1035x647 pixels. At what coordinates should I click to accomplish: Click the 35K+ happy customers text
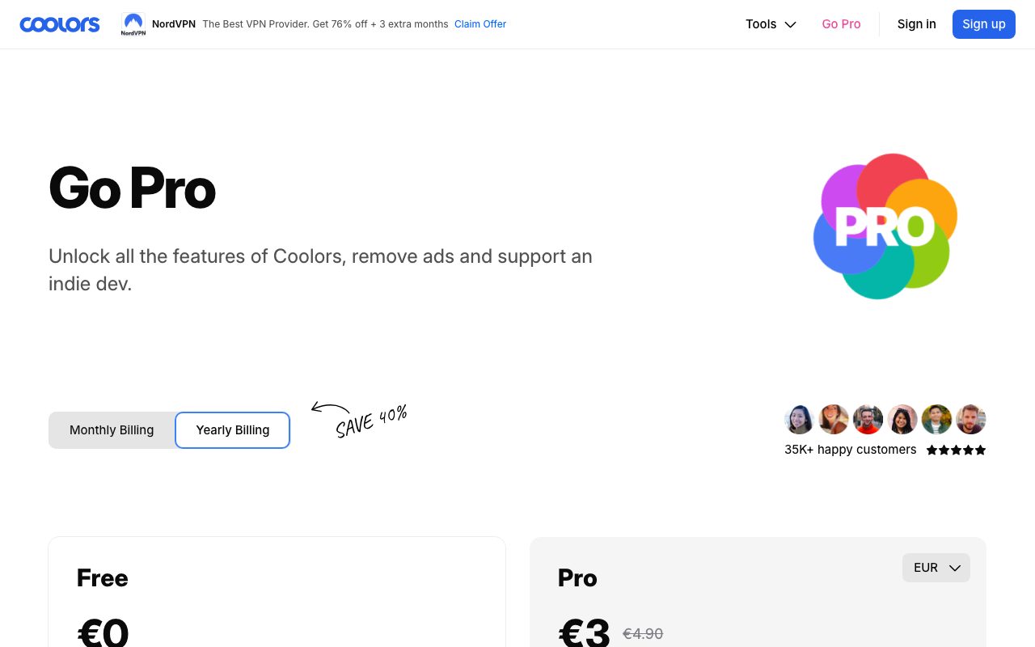coord(851,450)
